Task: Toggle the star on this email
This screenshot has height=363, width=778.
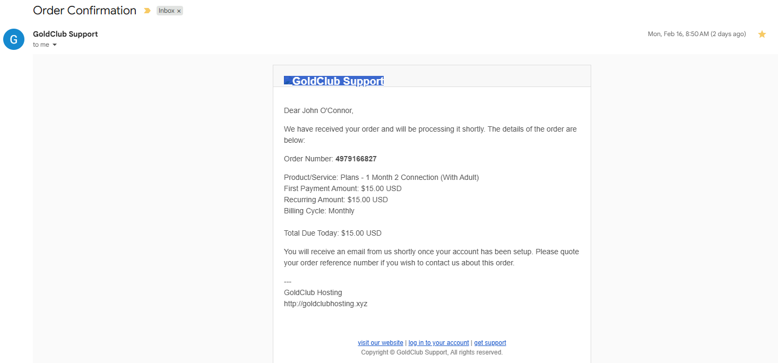Action: click(762, 34)
